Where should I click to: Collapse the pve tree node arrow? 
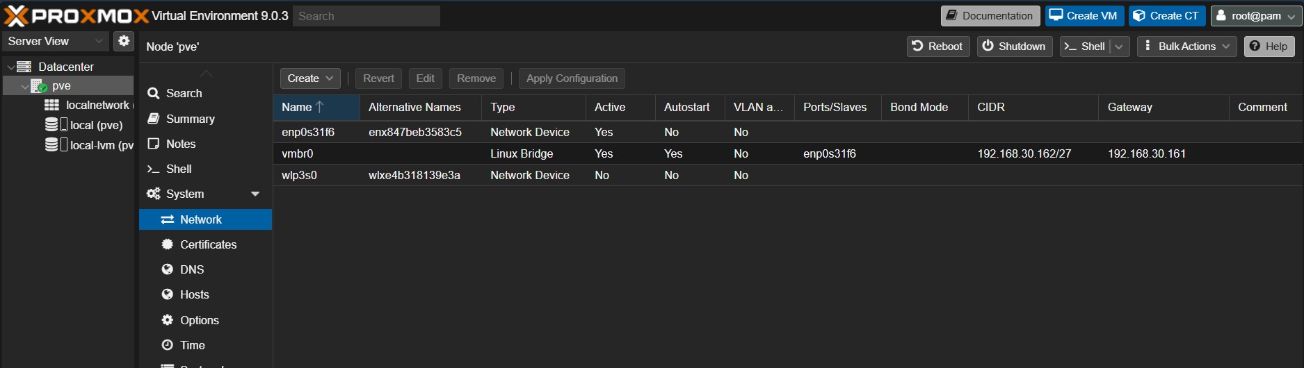[x=25, y=87]
